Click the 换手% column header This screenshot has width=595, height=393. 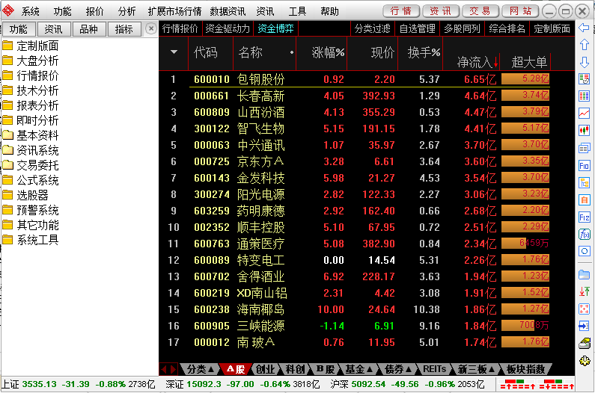(424, 52)
